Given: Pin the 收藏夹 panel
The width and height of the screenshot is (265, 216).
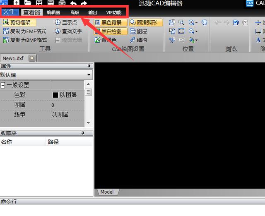Looking at the screenshot, I should click(x=83, y=133).
